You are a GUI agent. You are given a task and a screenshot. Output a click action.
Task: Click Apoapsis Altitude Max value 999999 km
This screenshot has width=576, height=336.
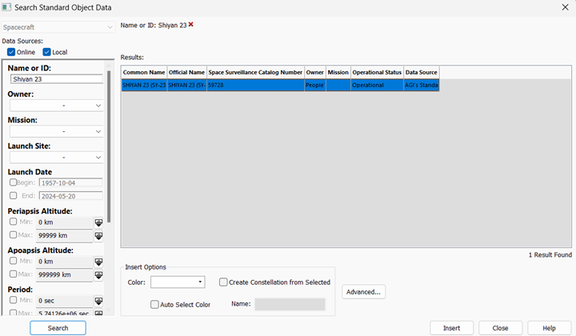click(x=64, y=275)
